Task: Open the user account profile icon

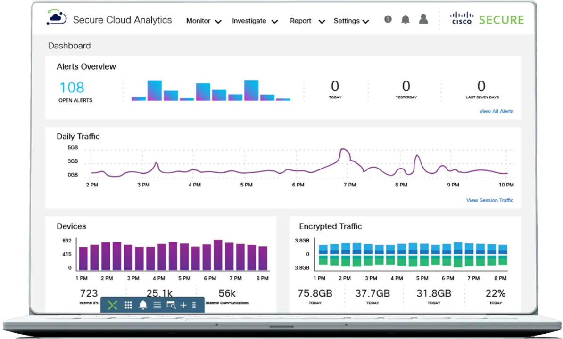Action: click(x=423, y=19)
